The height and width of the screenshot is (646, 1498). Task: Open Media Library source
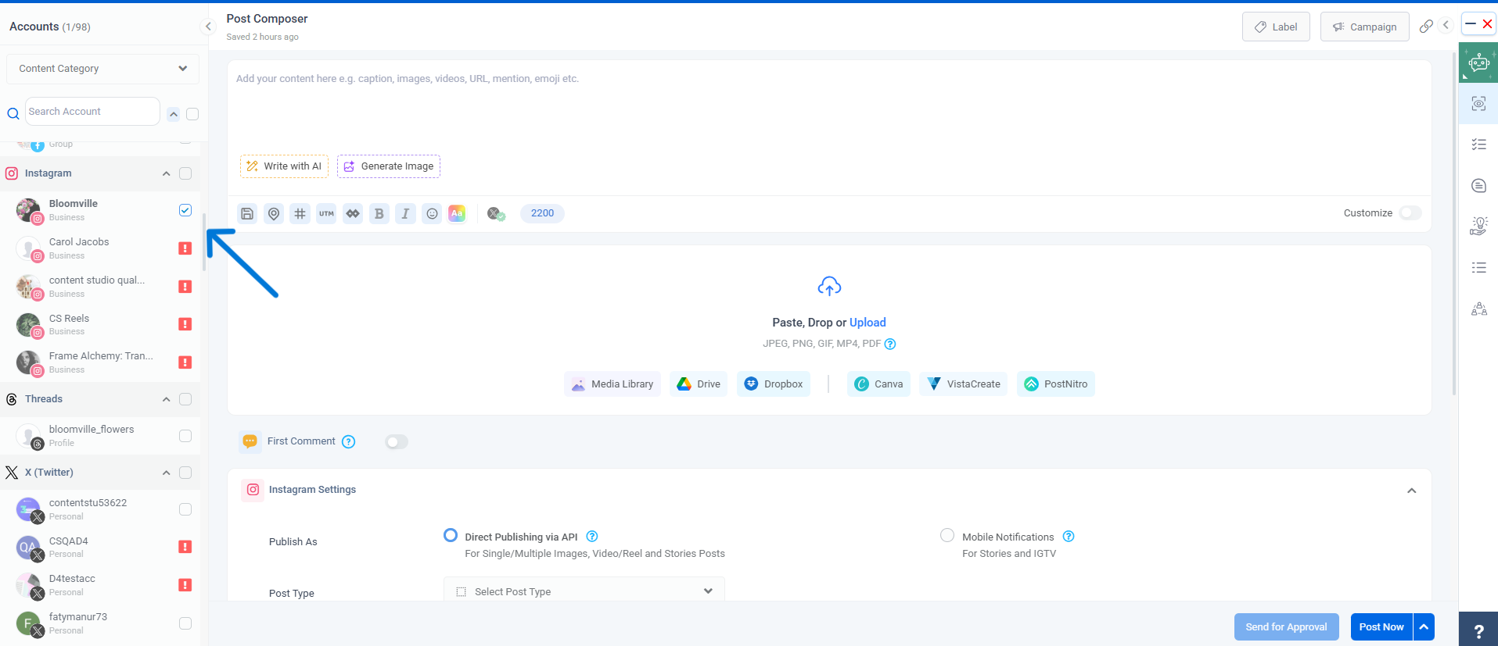612,384
